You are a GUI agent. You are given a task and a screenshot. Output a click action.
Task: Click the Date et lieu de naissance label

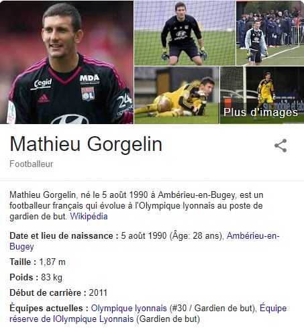[x=64, y=236]
